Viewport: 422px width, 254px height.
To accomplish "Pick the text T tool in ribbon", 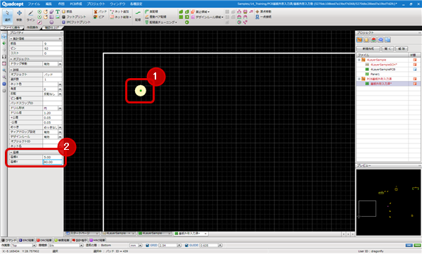I will 58,12.
